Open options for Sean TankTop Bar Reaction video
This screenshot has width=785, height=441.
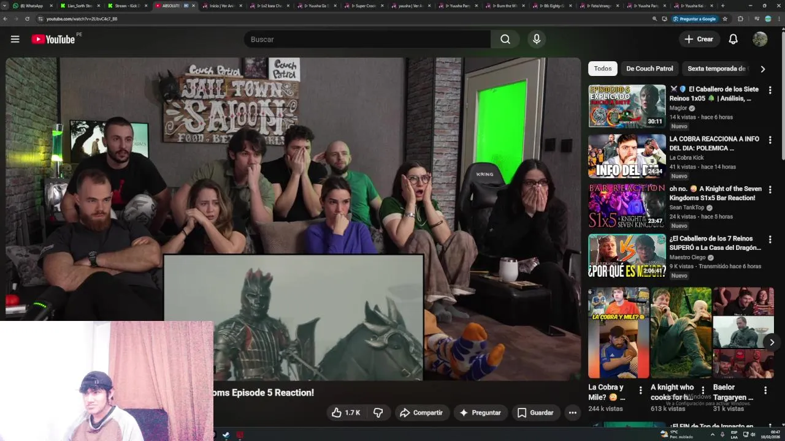pos(770,189)
